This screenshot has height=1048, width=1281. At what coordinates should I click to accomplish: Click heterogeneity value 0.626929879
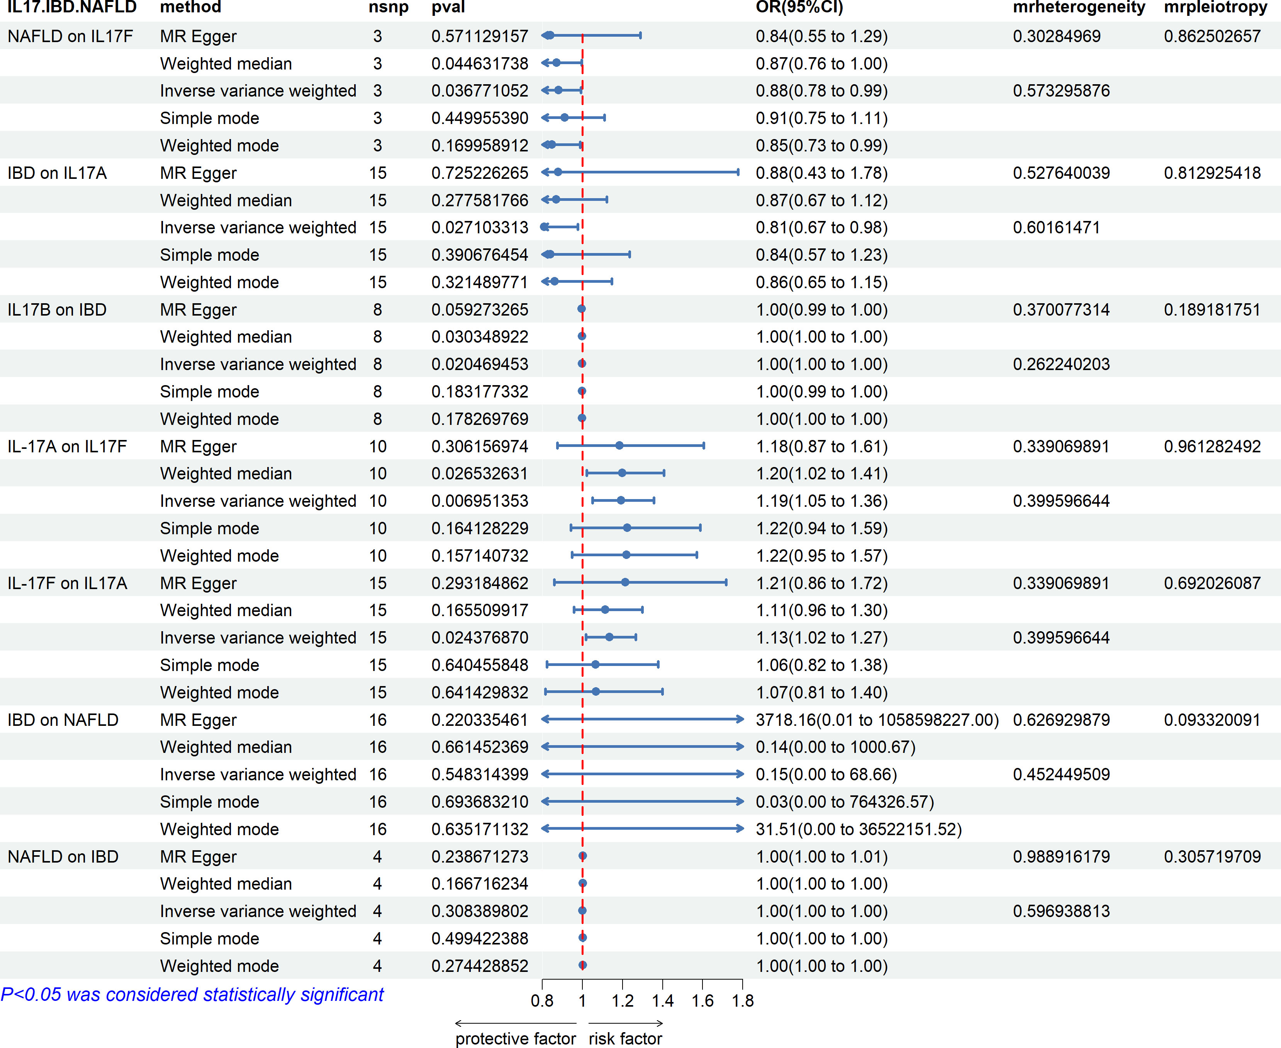click(1061, 720)
